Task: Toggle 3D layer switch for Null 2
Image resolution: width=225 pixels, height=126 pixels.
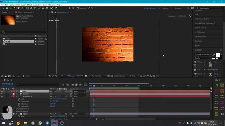Action: click(x=66, y=91)
